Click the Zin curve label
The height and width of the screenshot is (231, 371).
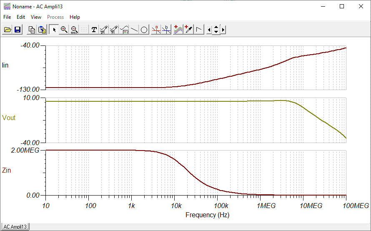(6, 170)
